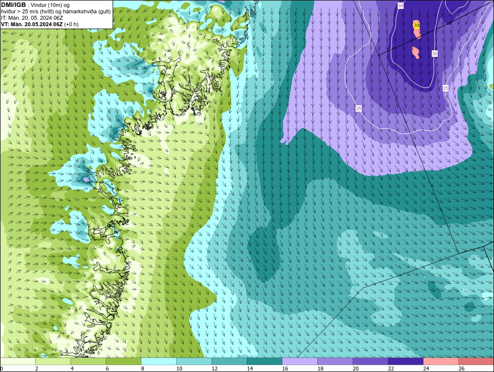Screen dimensions: 494x372
Task: Choose the dark indigo 22–24 m/s legend swatch
Action: pyautogui.click(x=406, y=361)
